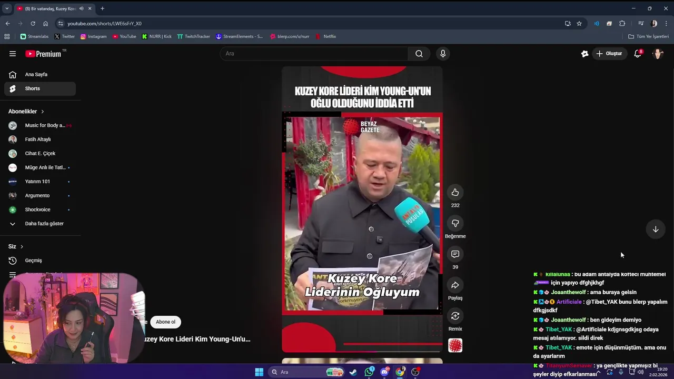The width and height of the screenshot is (674, 379).
Task: Expand Abonelikler section chevron
Action: point(42,112)
